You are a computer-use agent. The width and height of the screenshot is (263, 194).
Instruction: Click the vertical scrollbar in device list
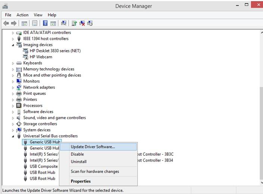260,112
